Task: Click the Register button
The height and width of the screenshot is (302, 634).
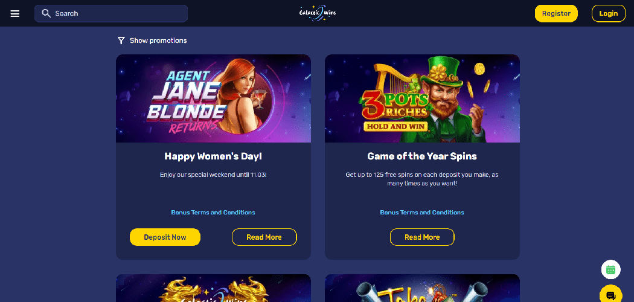Action: click(556, 13)
